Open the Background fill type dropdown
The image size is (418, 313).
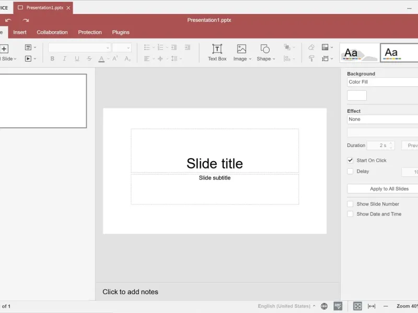(382, 82)
